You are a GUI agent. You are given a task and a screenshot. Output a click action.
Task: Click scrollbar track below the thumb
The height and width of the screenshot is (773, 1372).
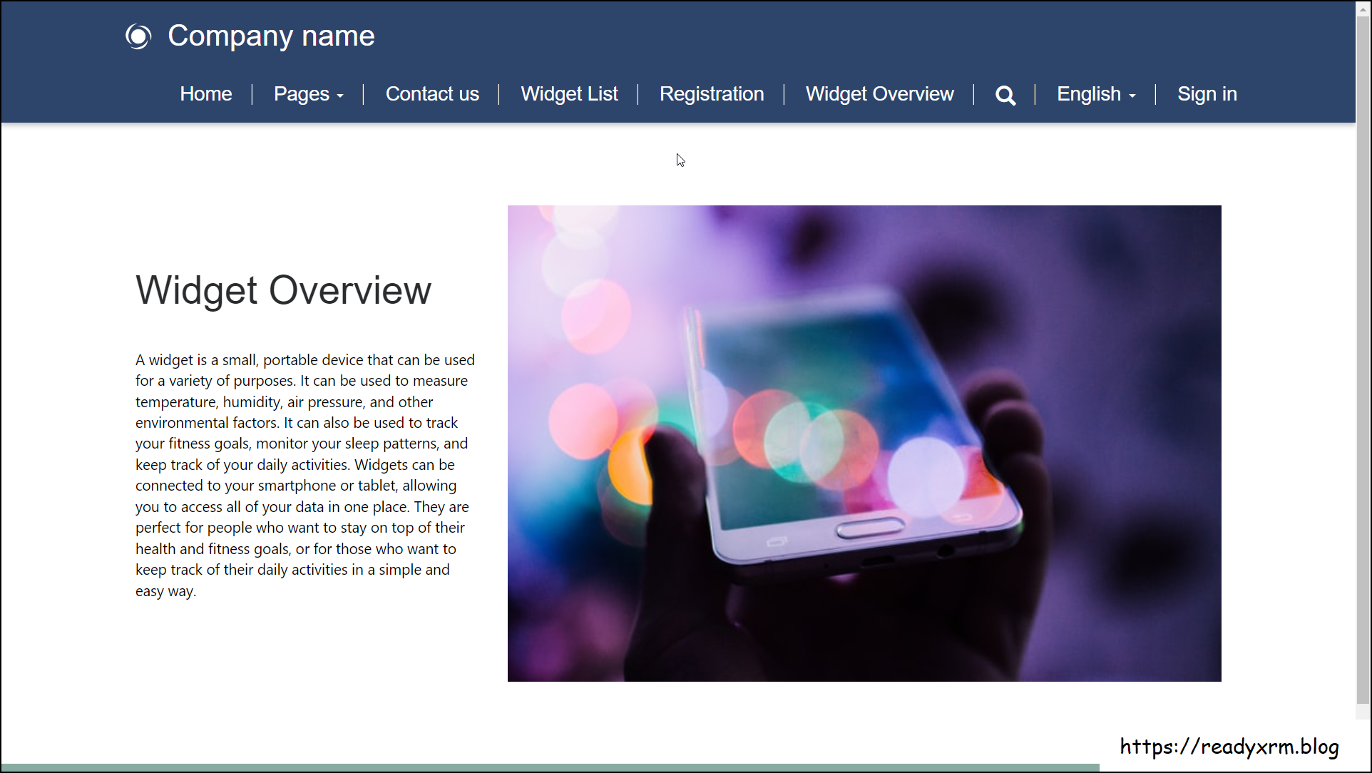1363,712
